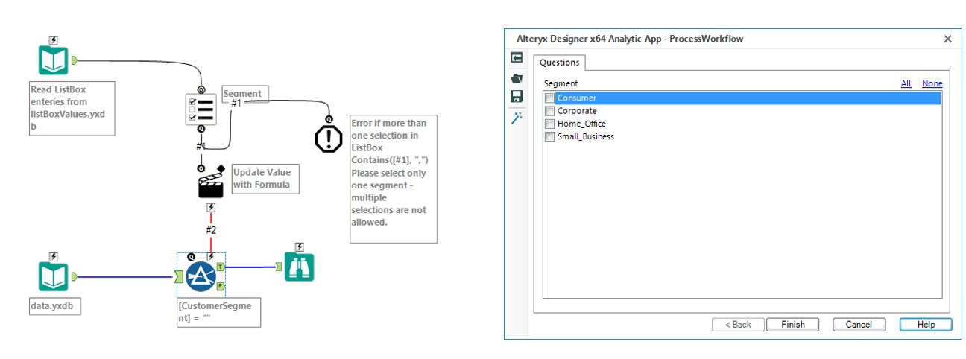The height and width of the screenshot is (359, 966).
Task: Select the Filter tool on canvas
Action: [201, 276]
